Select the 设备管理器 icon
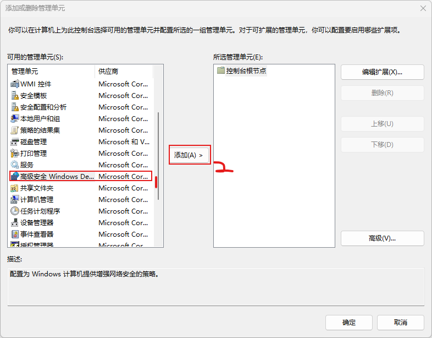Image resolution: width=432 pixels, height=338 pixels. pyautogui.click(x=15, y=223)
